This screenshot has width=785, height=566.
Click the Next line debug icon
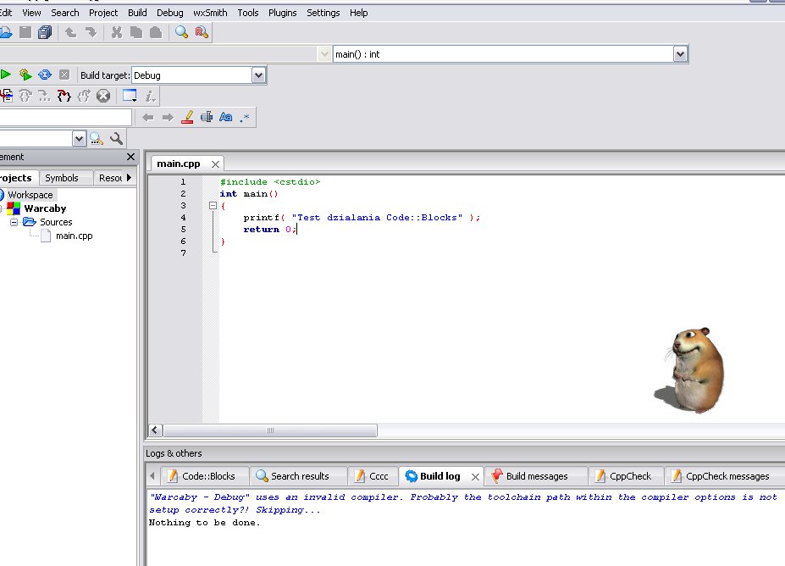(25, 96)
